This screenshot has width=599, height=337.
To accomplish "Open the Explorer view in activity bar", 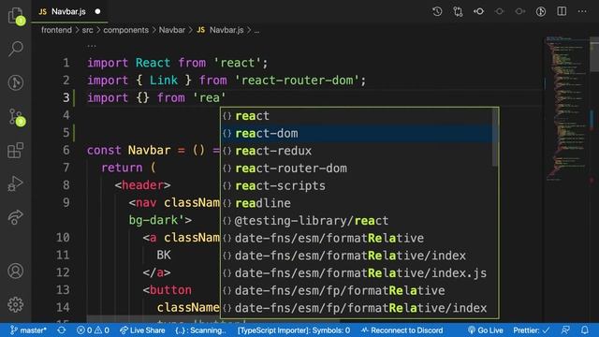I will click(x=16, y=16).
